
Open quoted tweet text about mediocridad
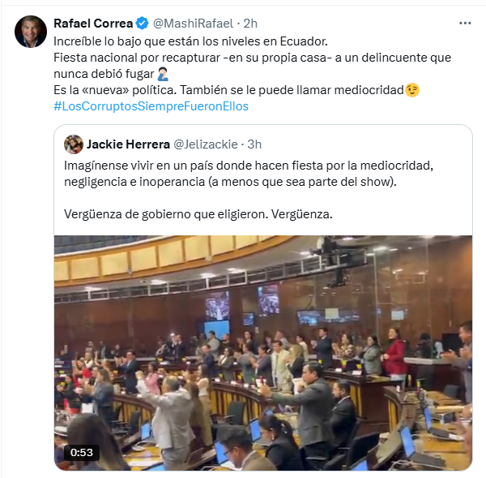point(249,174)
